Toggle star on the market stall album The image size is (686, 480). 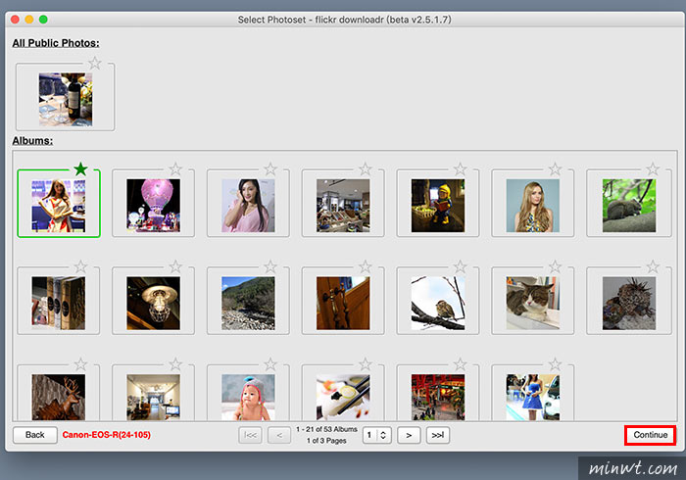[366, 168]
